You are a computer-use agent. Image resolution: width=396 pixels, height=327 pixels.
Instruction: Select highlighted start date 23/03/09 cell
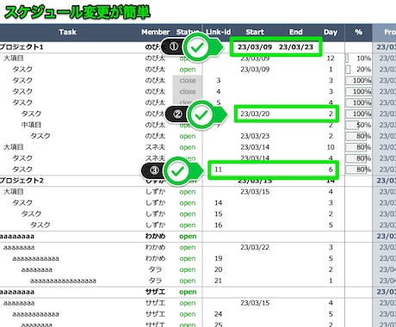[x=255, y=46]
